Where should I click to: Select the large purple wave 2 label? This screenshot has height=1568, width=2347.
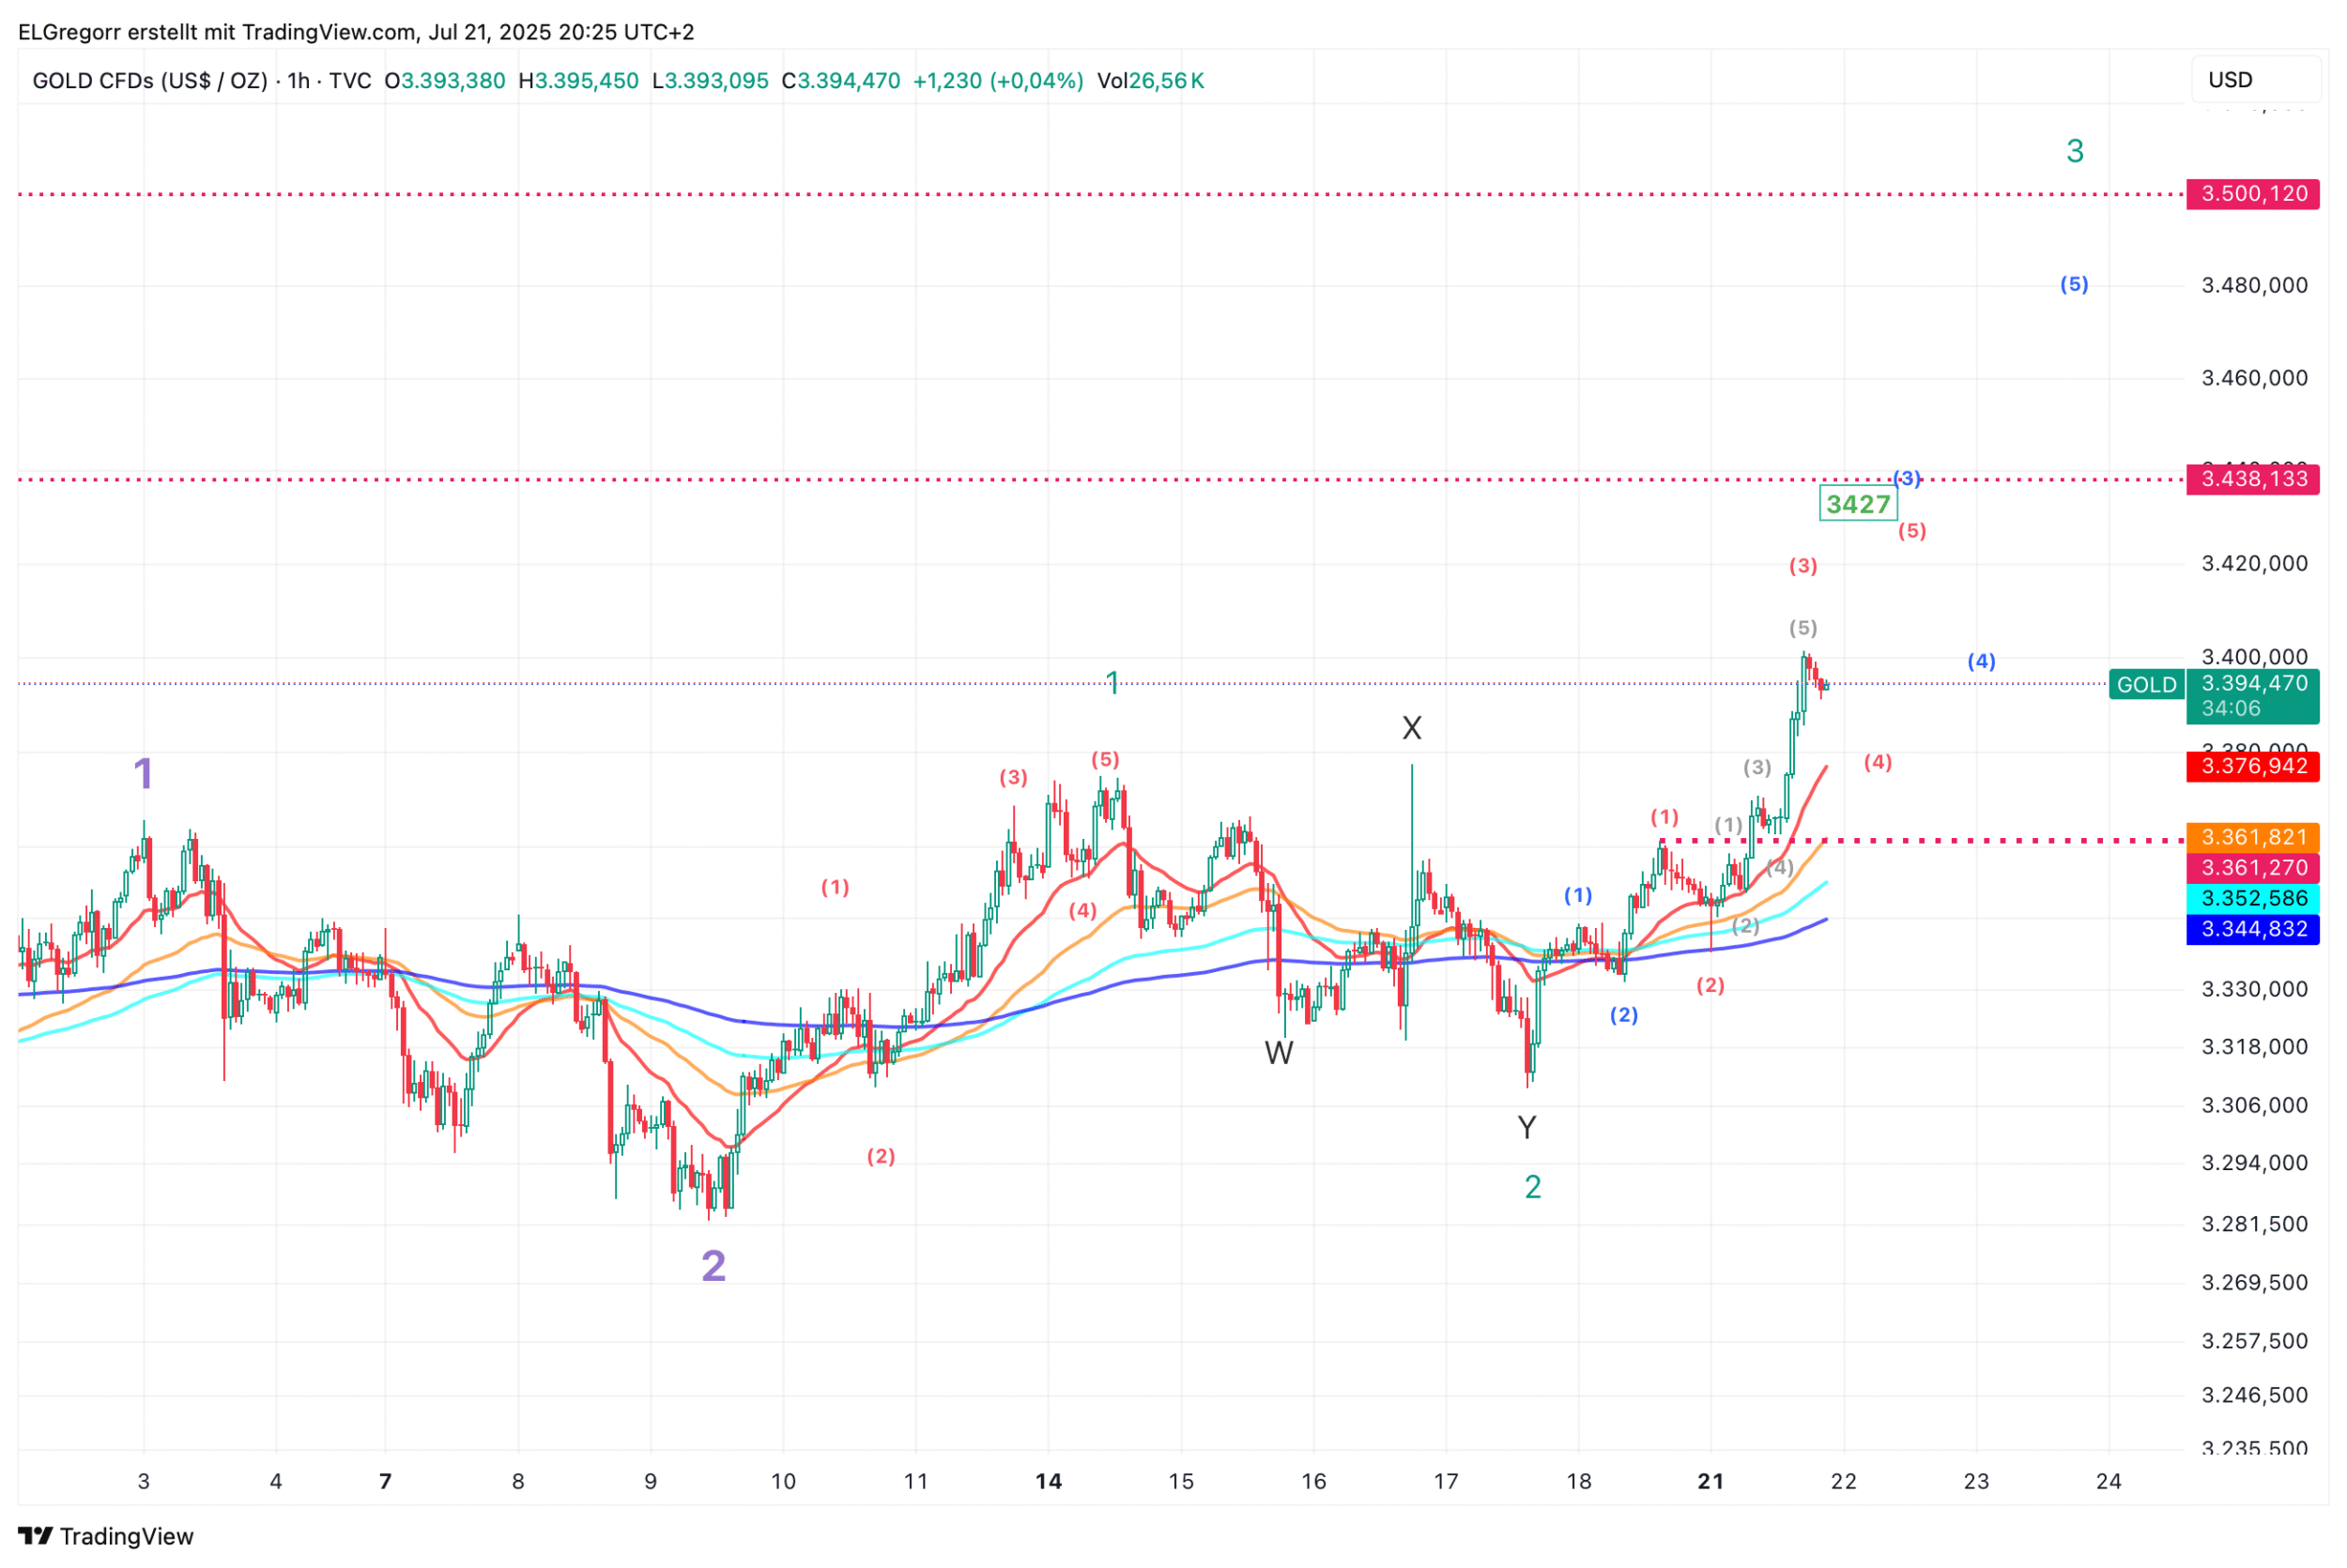click(x=713, y=1266)
